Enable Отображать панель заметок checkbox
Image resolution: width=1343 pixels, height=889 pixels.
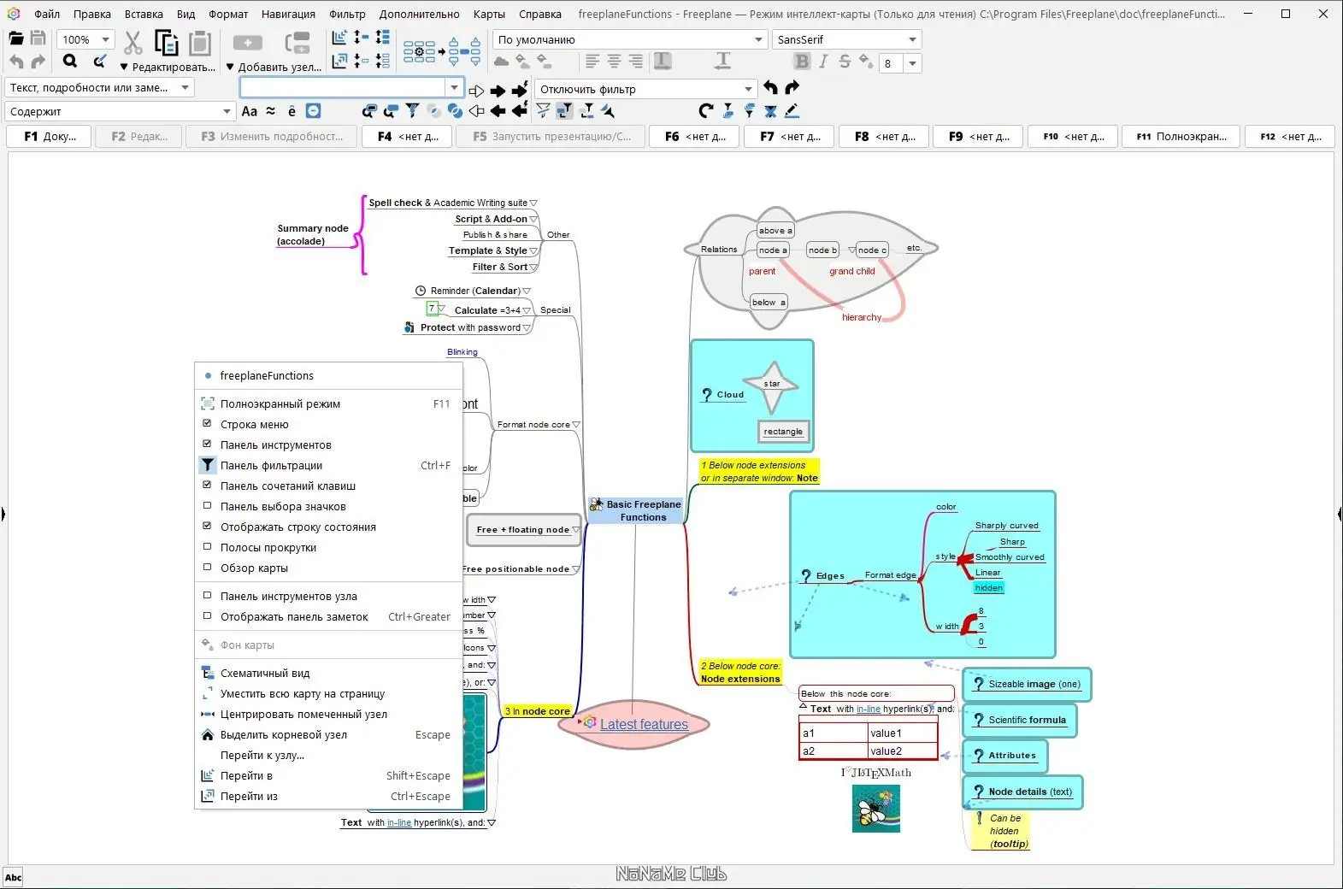point(207,616)
